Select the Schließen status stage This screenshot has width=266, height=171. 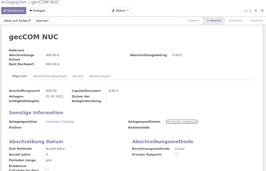[235, 21]
